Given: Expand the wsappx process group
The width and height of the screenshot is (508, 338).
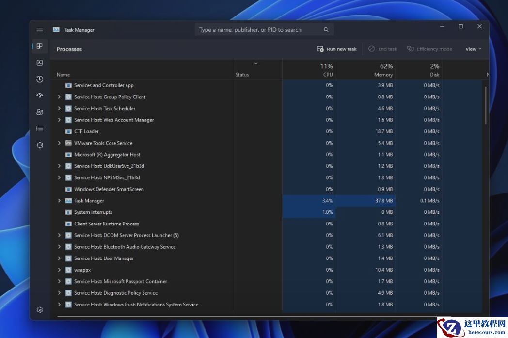Looking at the screenshot, I should point(59,270).
